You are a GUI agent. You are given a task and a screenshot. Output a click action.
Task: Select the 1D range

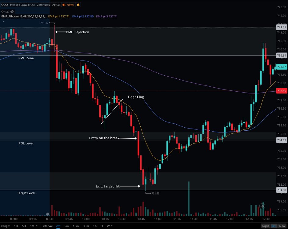(16, 226)
